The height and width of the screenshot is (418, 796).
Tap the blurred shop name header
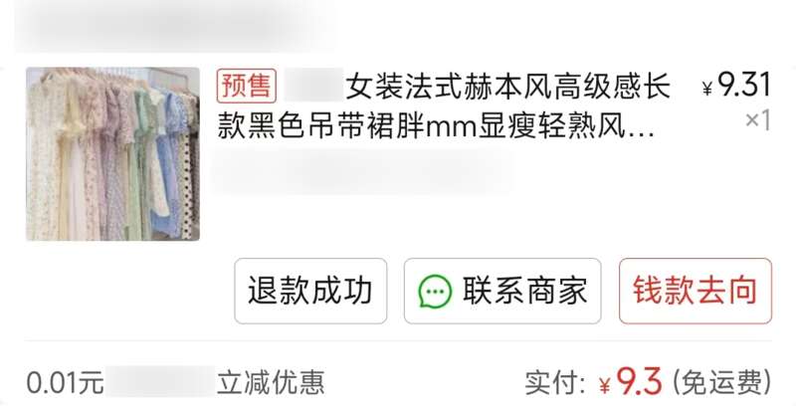tap(175, 24)
